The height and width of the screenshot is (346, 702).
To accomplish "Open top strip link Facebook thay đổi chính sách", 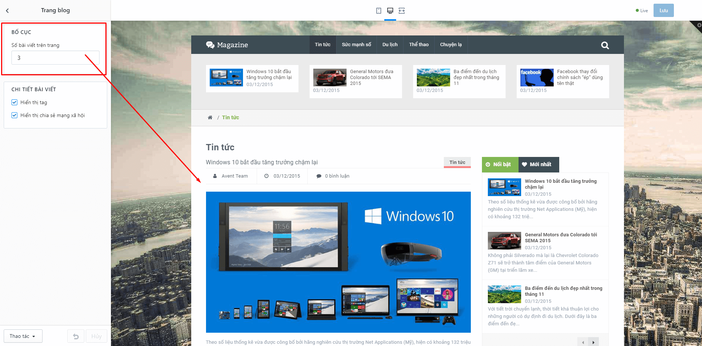I will coord(580,78).
